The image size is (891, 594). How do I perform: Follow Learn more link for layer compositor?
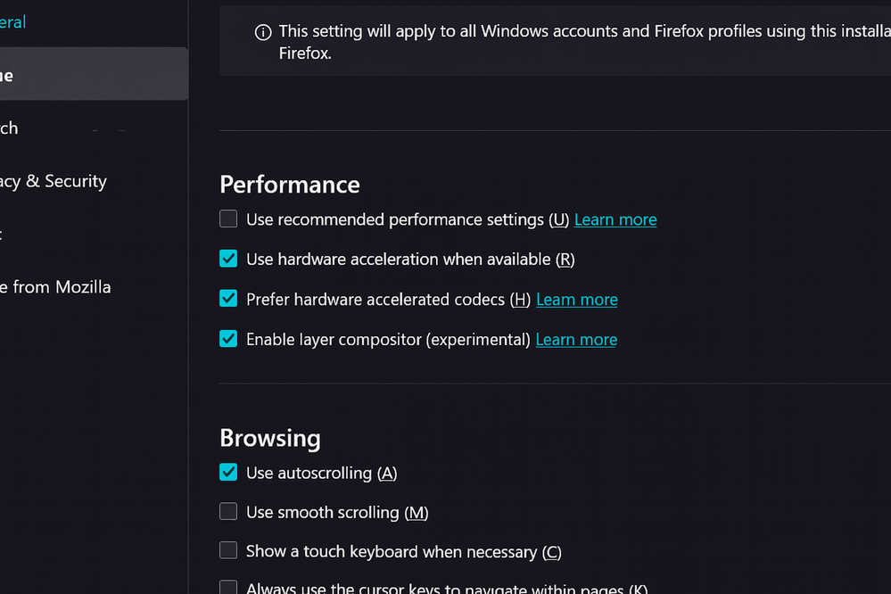tap(576, 340)
